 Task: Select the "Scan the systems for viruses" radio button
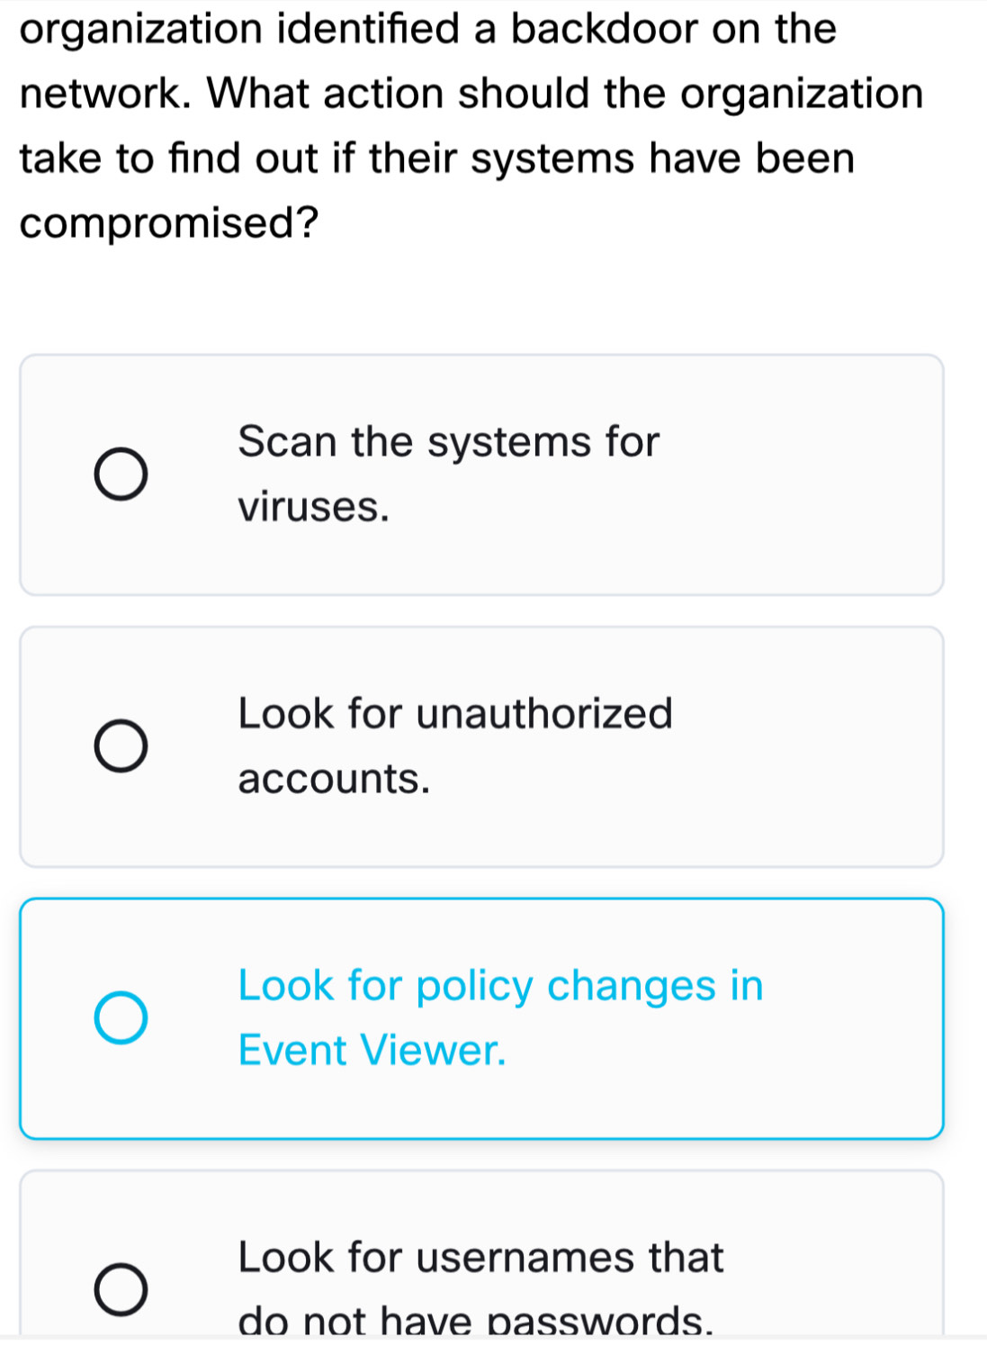point(121,474)
